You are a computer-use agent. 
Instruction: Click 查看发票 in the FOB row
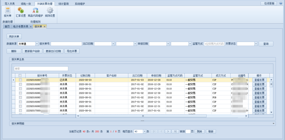[x=259, y=97]
